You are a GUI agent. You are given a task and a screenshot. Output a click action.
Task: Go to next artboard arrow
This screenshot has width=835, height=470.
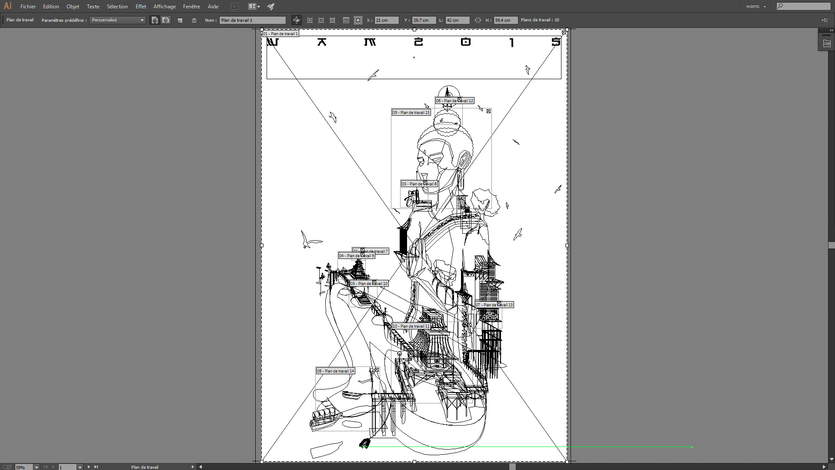pyautogui.click(x=89, y=467)
